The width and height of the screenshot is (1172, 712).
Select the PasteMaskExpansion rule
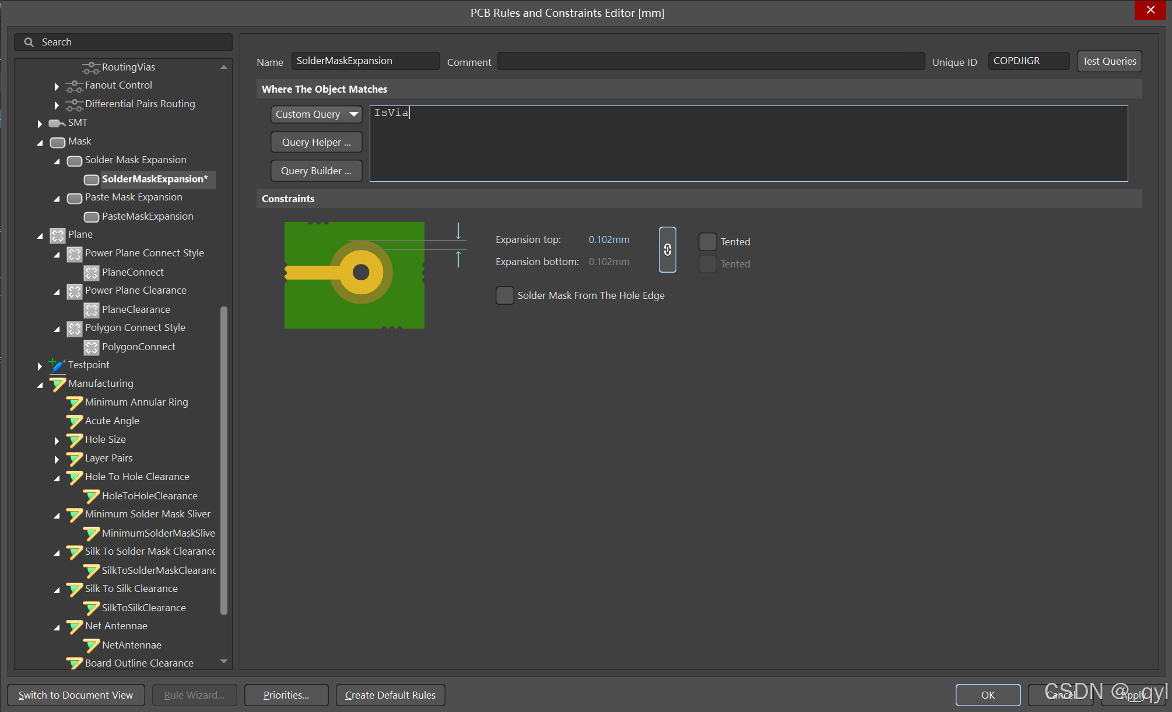pyautogui.click(x=147, y=216)
